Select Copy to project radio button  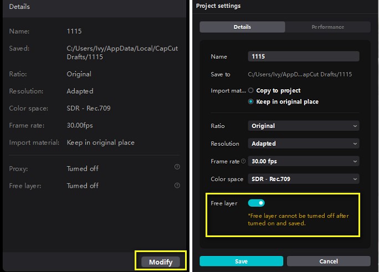[250, 90]
